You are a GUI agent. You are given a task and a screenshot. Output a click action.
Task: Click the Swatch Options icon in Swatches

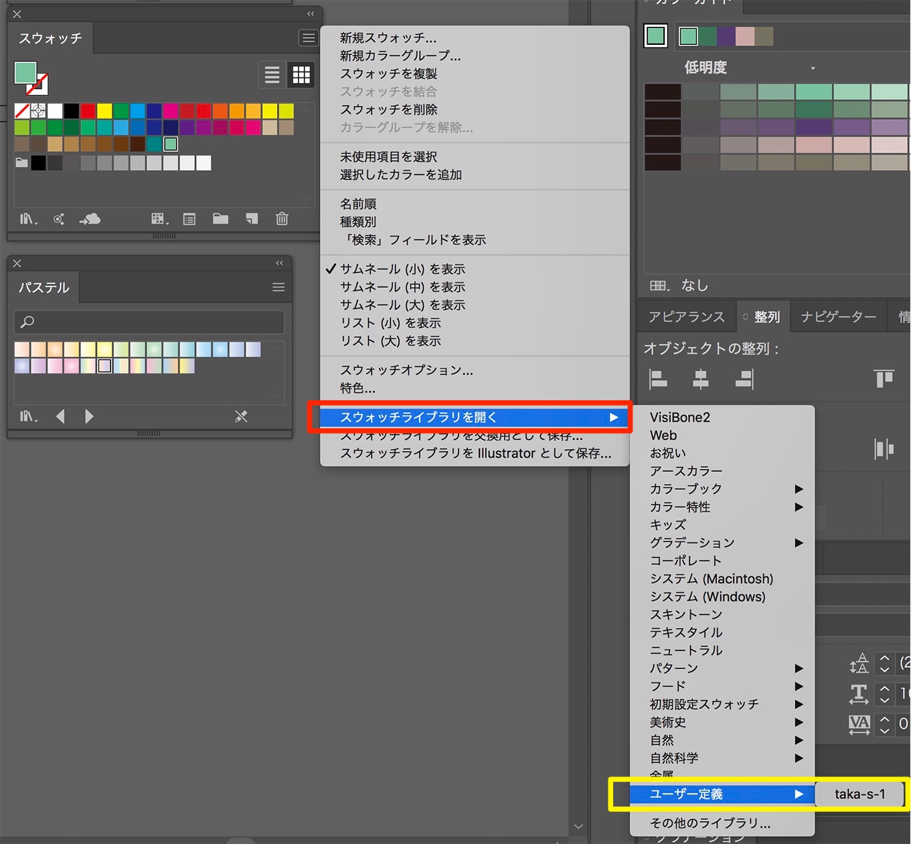point(189,219)
